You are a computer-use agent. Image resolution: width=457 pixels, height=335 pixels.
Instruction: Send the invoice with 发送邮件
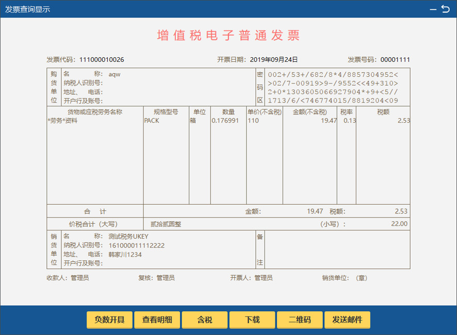coord(348,320)
